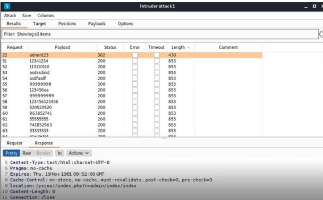Select the 110110110 payload cell

[40, 67]
